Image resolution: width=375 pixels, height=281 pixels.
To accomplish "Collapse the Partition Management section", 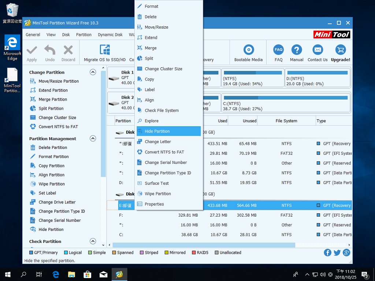I will point(93,139).
